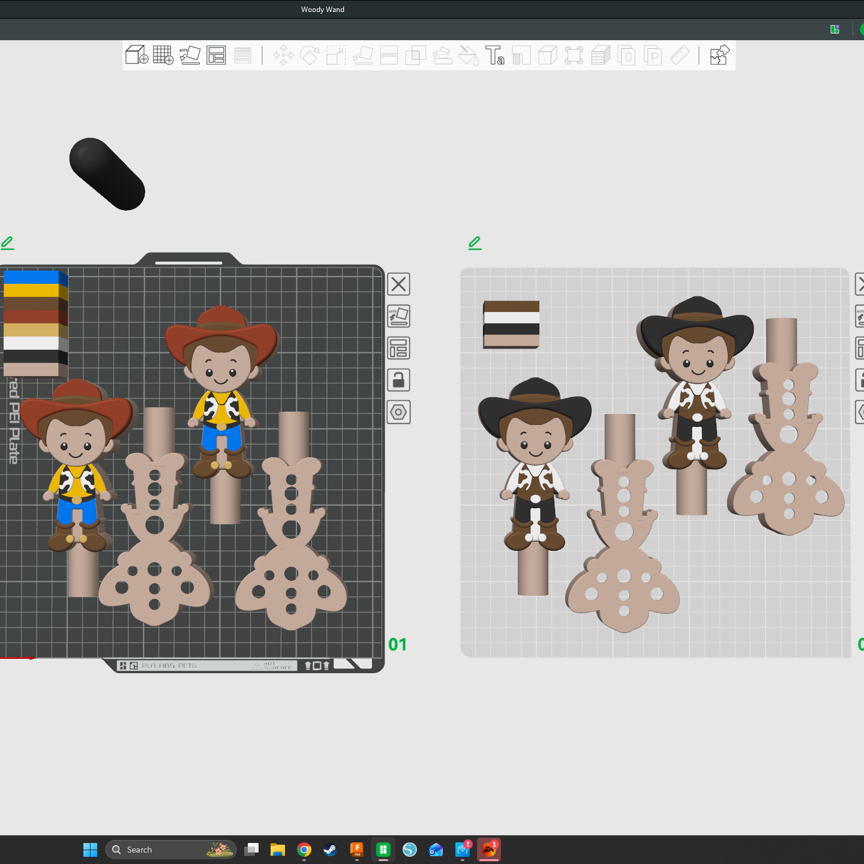The image size is (864, 864).
Task: Auto orient objects on plate 01
Action: coord(398,316)
